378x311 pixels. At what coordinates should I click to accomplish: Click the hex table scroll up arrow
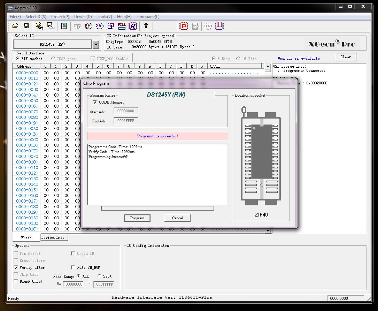point(268,66)
